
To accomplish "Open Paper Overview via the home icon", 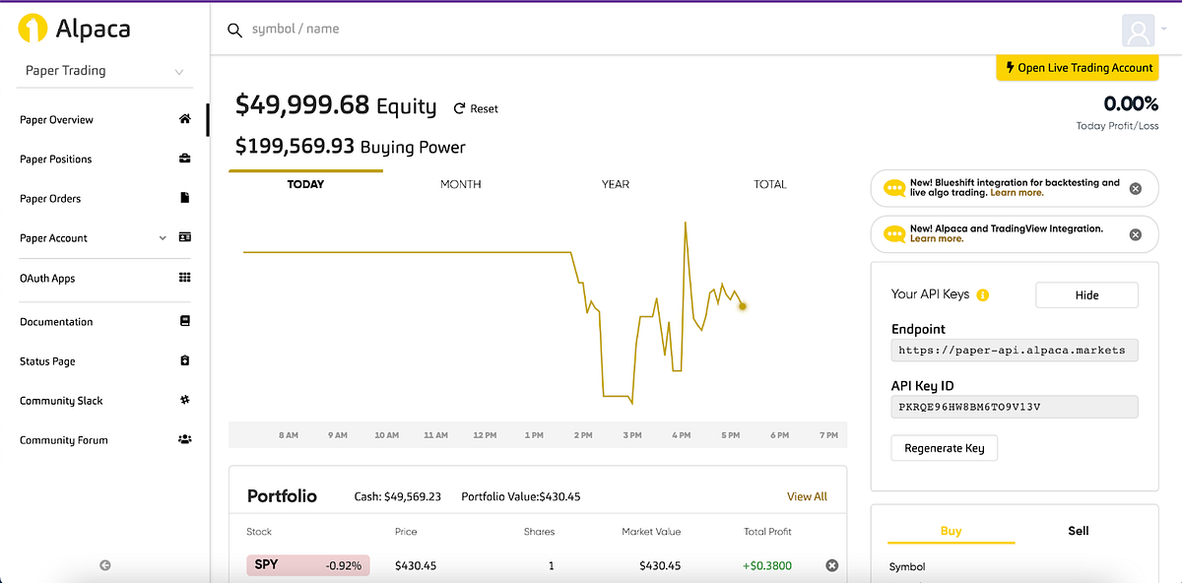I will pos(184,118).
